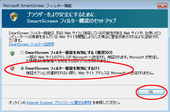
Task: Open the SmartScreen フィルターの説明 link
Action: coord(32,44)
